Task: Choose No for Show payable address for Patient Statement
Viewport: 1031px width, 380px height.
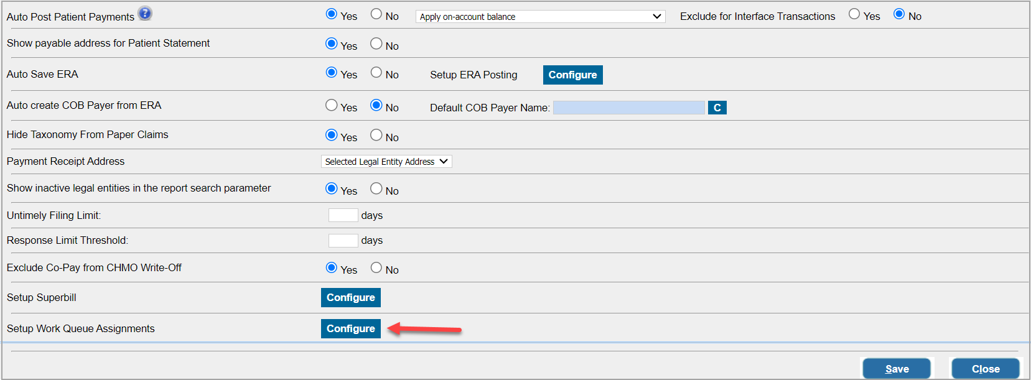Action: click(x=376, y=44)
